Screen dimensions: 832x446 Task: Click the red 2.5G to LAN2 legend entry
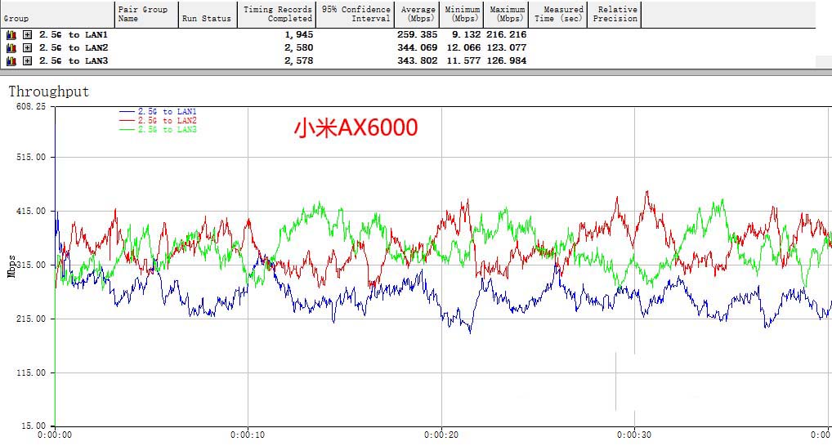[x=158, y=121]
